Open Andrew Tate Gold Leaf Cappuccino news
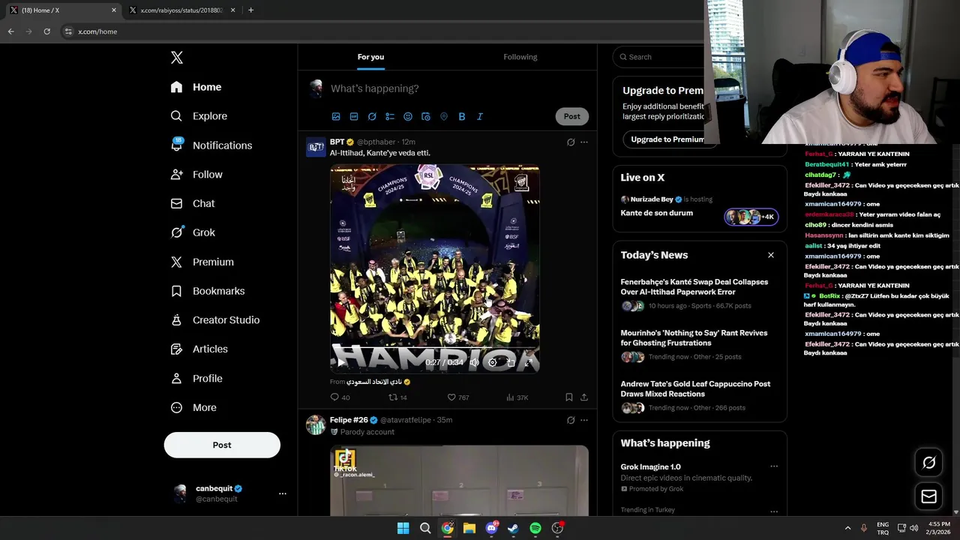The height and width of the screenshot is (540, 960). 700,395
